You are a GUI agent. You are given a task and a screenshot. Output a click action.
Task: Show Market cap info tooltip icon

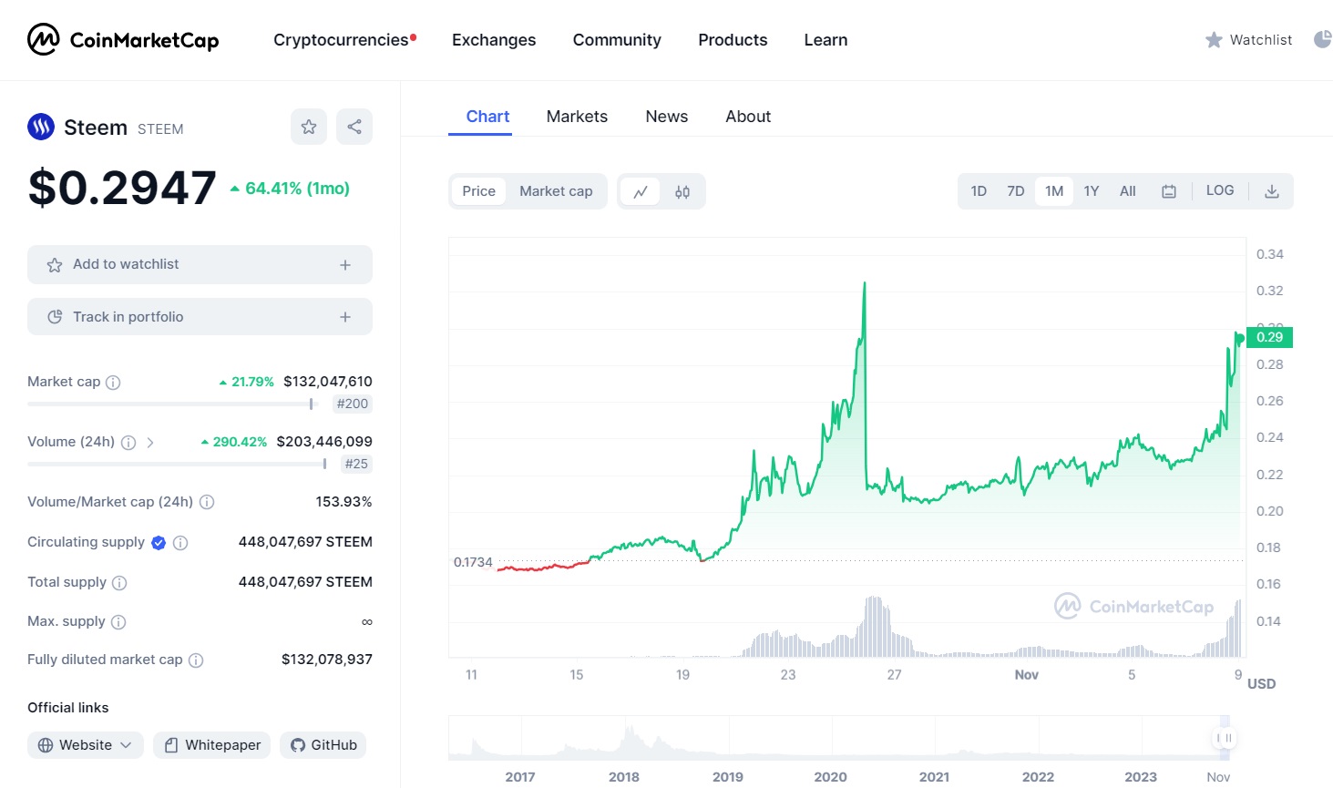click(113, 383)
